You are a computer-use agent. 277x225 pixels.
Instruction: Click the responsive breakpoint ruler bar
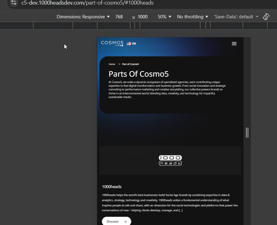(x=138, y=26)
